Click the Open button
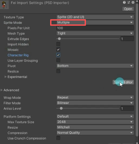Screen dimensions: 139x144 tap(128, 9)
